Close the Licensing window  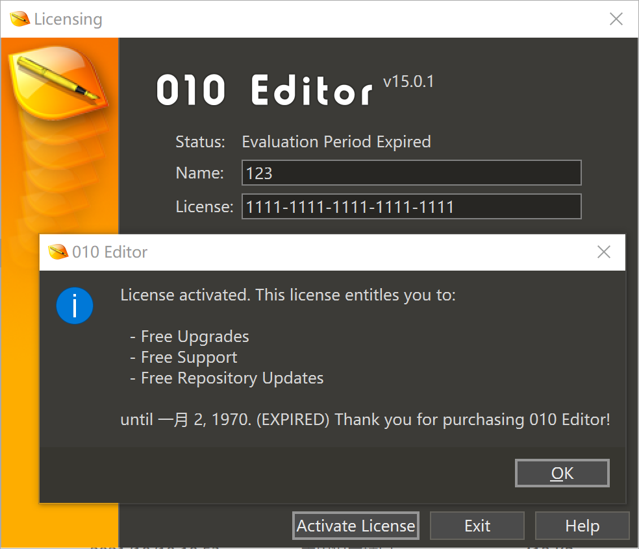(616, 19)
